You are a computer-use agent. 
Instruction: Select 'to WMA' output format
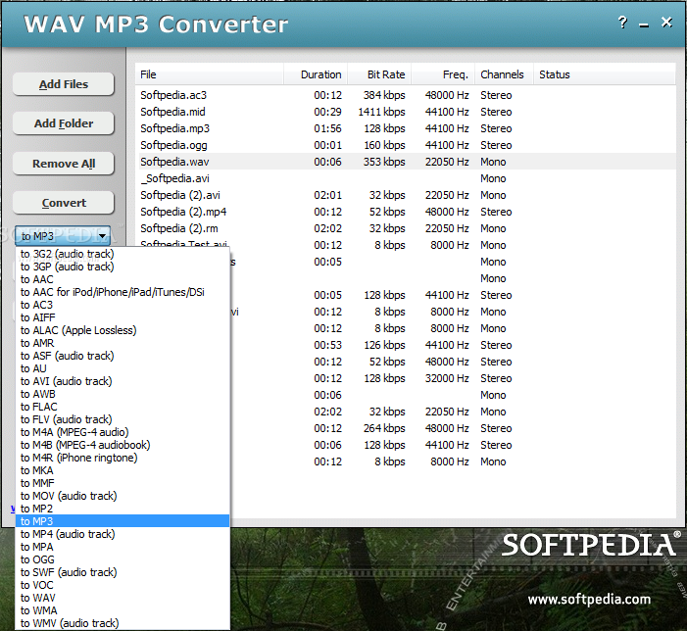coord(123,610)
